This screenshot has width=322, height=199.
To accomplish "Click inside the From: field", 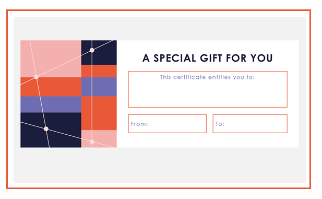I will (x=168, y=124).
